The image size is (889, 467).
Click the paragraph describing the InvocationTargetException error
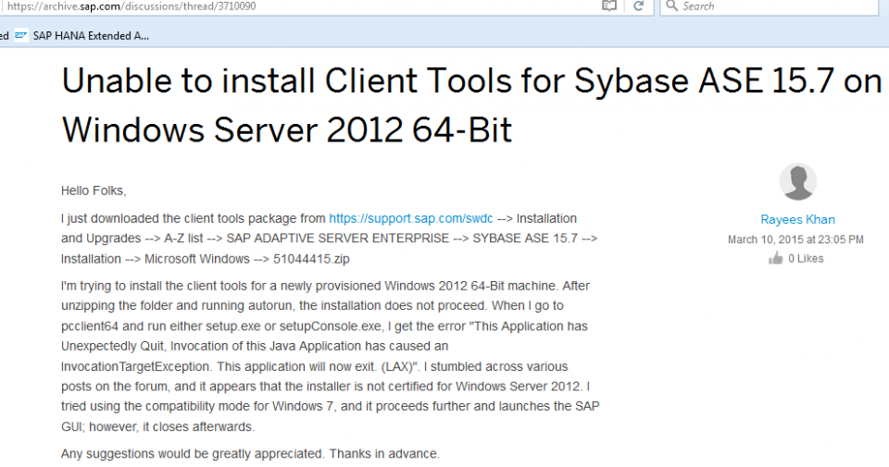[329, 356]
